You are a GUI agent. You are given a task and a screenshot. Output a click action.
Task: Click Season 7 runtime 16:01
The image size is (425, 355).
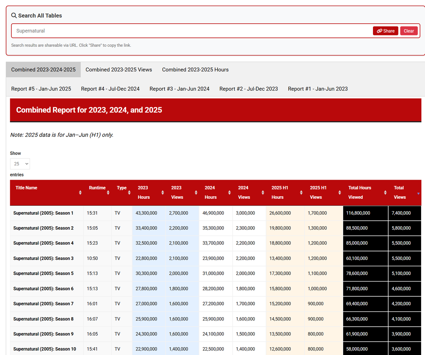[x=92, y=304]
